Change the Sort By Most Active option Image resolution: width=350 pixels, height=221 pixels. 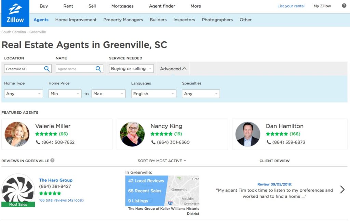tap(162, 161)
